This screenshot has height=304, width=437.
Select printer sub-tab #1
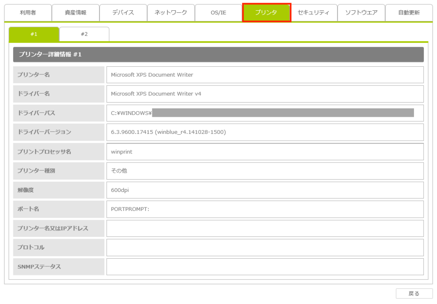(x=34, y=34)
